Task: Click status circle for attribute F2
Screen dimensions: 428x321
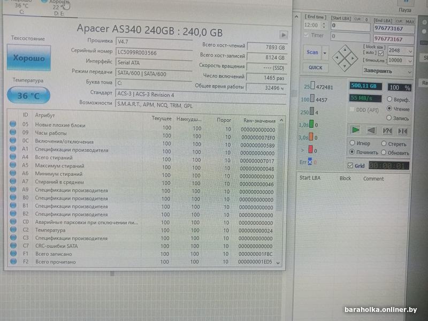Action: pos(13,262)
